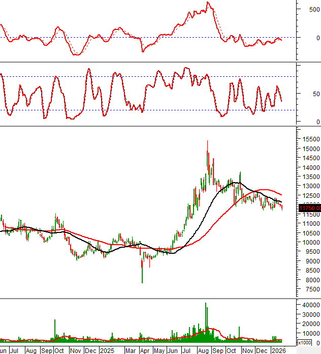321x354 pixels.
Task: Click the lowest candlestick wick bottom near 7800
Action: (142, 282)
